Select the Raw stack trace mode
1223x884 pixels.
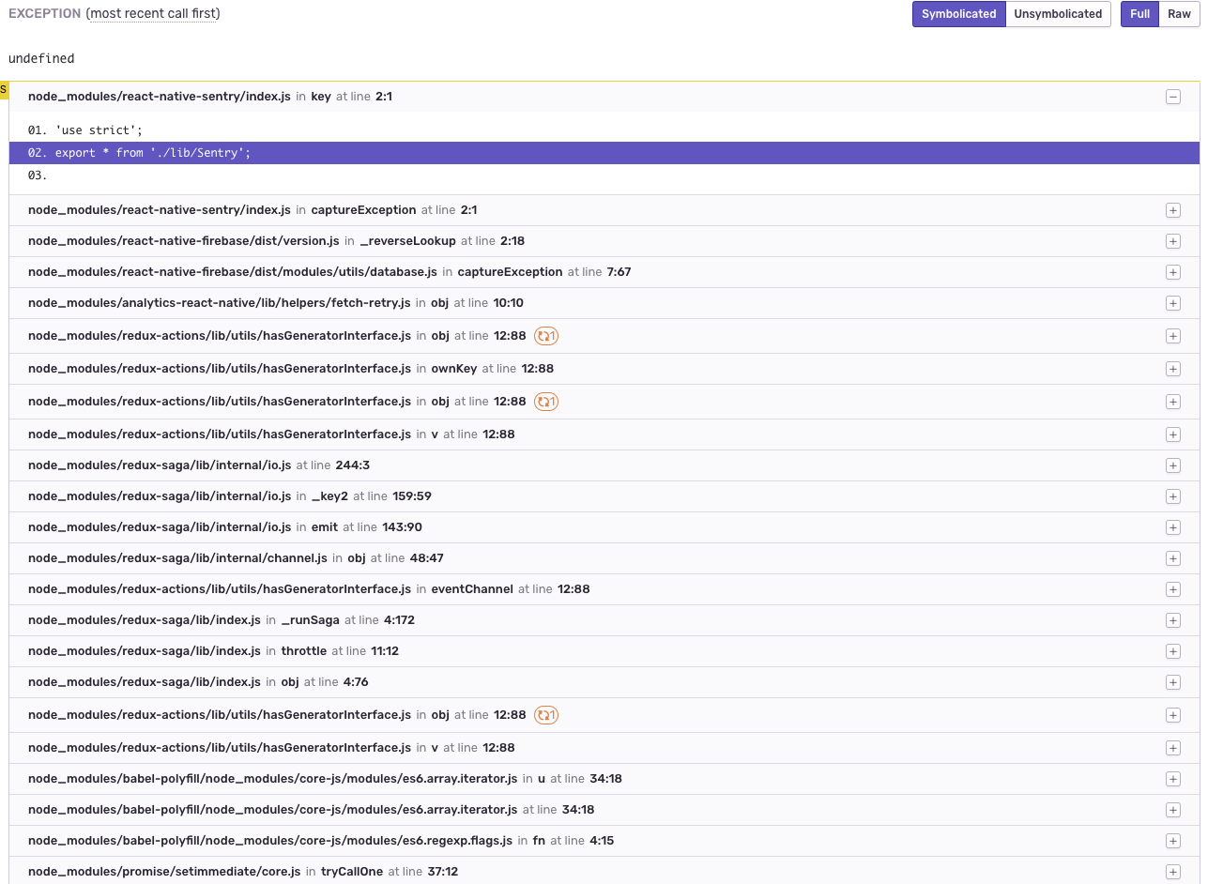pyautogui.click(x=1179, y=14)
